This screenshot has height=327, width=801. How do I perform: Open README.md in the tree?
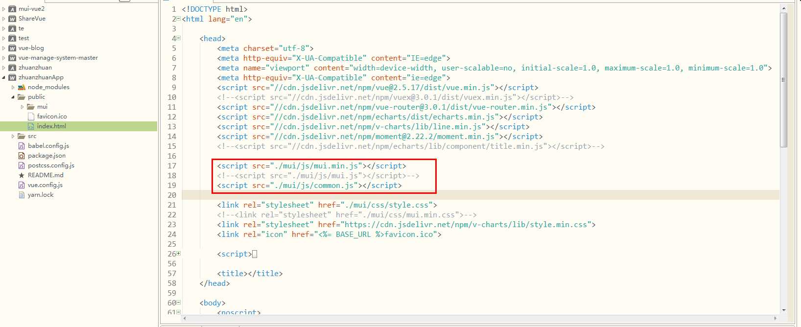(x=46, y=175)
